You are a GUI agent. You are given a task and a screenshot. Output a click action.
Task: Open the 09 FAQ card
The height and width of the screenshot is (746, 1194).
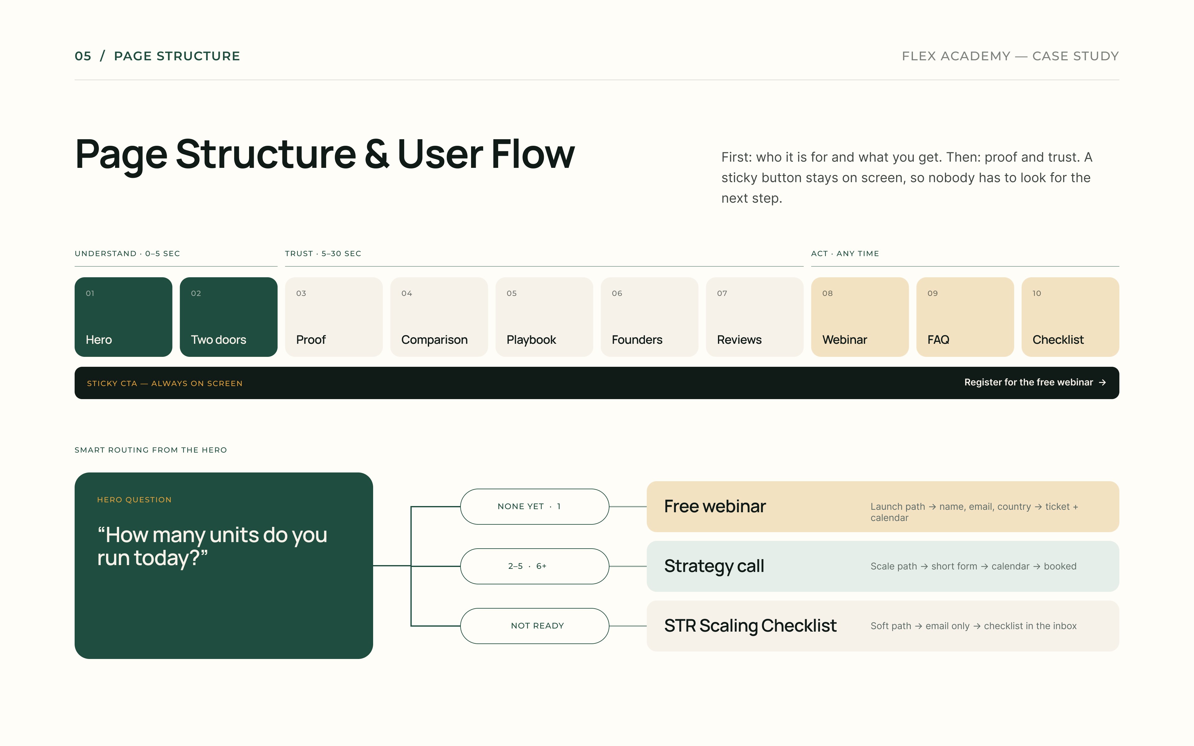[x=965, y=317]
